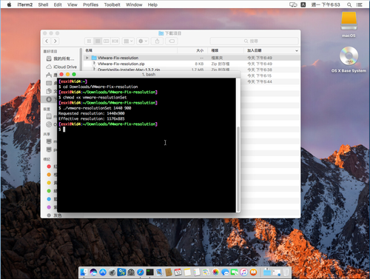Select 我的所有… in Finder sidebar
Viewport: 370px width, 279px height.
point(61,58)
